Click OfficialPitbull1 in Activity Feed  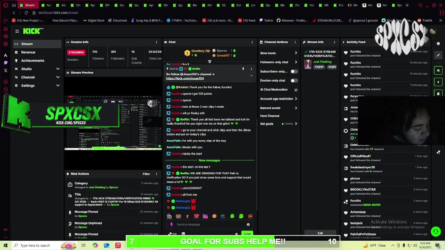point(361,156)
